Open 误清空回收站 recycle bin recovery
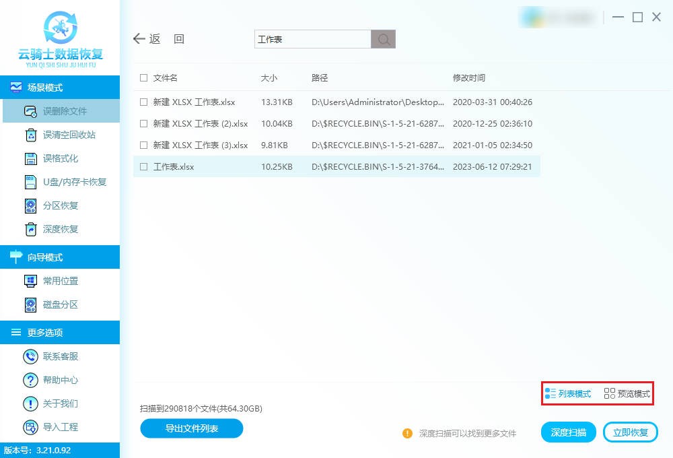This screenshot has height=458, width=673. click(30, 135)
